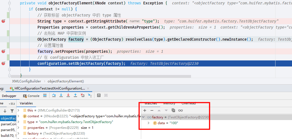Collapse the factory watch entry

coord(143,117)
